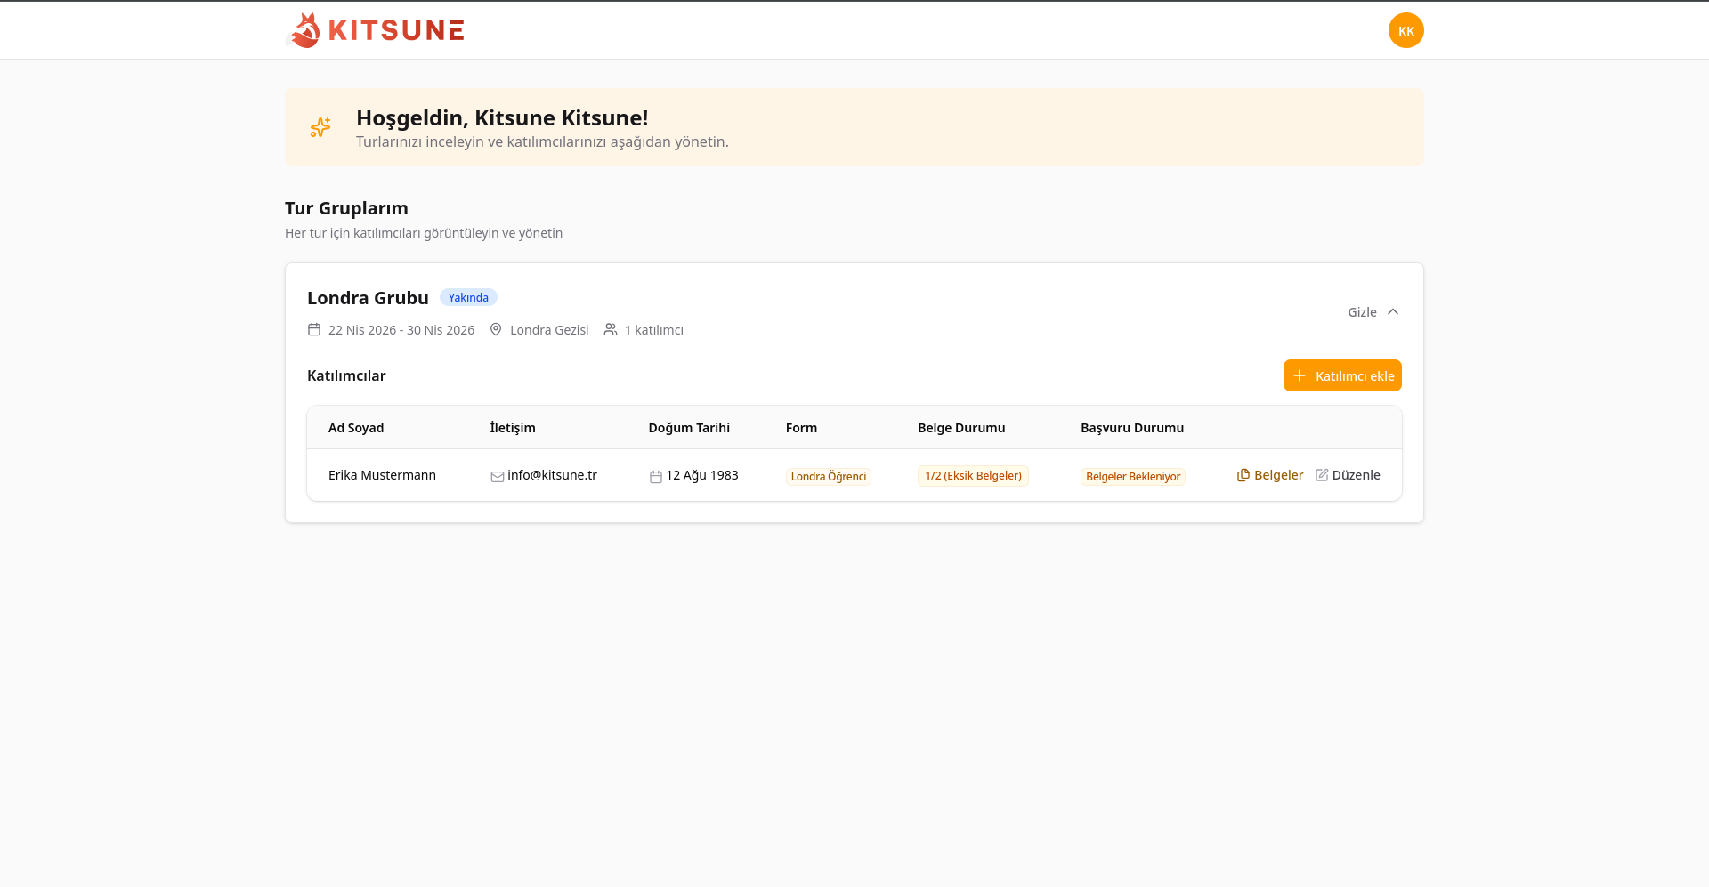Click the calendar icon beside 12 Ağu 1983
Screen dimensions: 1709x887
(x=656, y=477)
